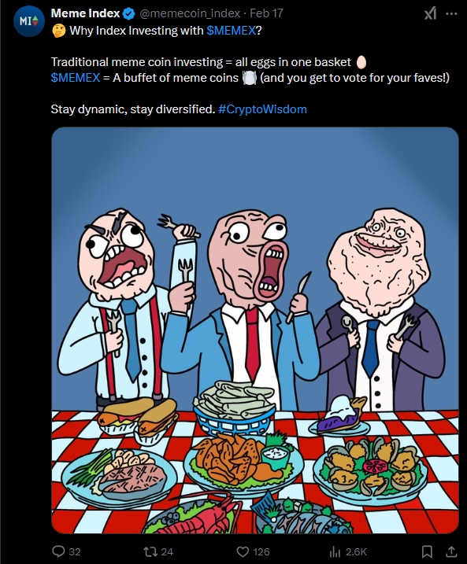Screen dimensions: 467x564
Task: Repost the tweet with 24 reposts
Action: pyautogui.click(x=149, y=551)
